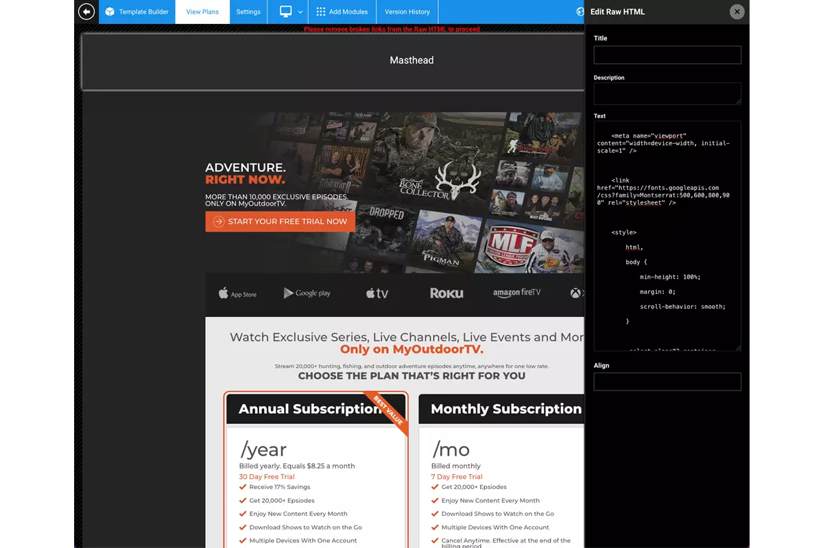Click the Align input field
Screen dimensions: 823x548
[667, 382]
